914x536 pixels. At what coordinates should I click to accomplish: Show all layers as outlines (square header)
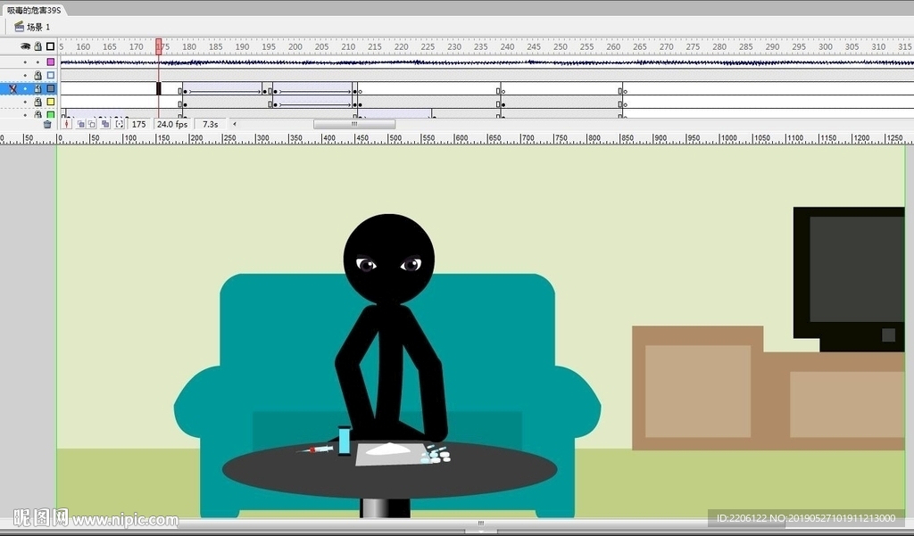point(51,46)
